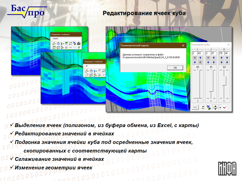
Task: Click the I end index field showing 43
Action: click(200, 53)
